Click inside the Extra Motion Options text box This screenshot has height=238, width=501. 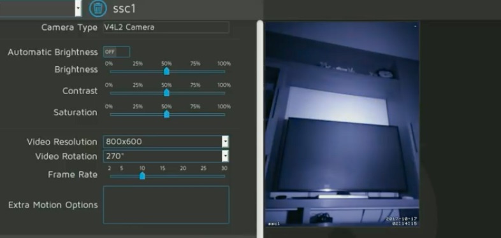166,204
